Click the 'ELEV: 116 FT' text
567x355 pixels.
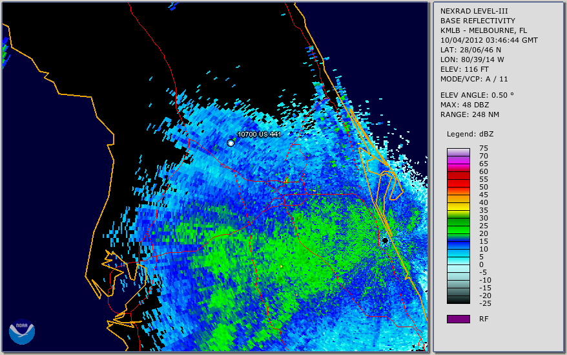coord(464,69)
